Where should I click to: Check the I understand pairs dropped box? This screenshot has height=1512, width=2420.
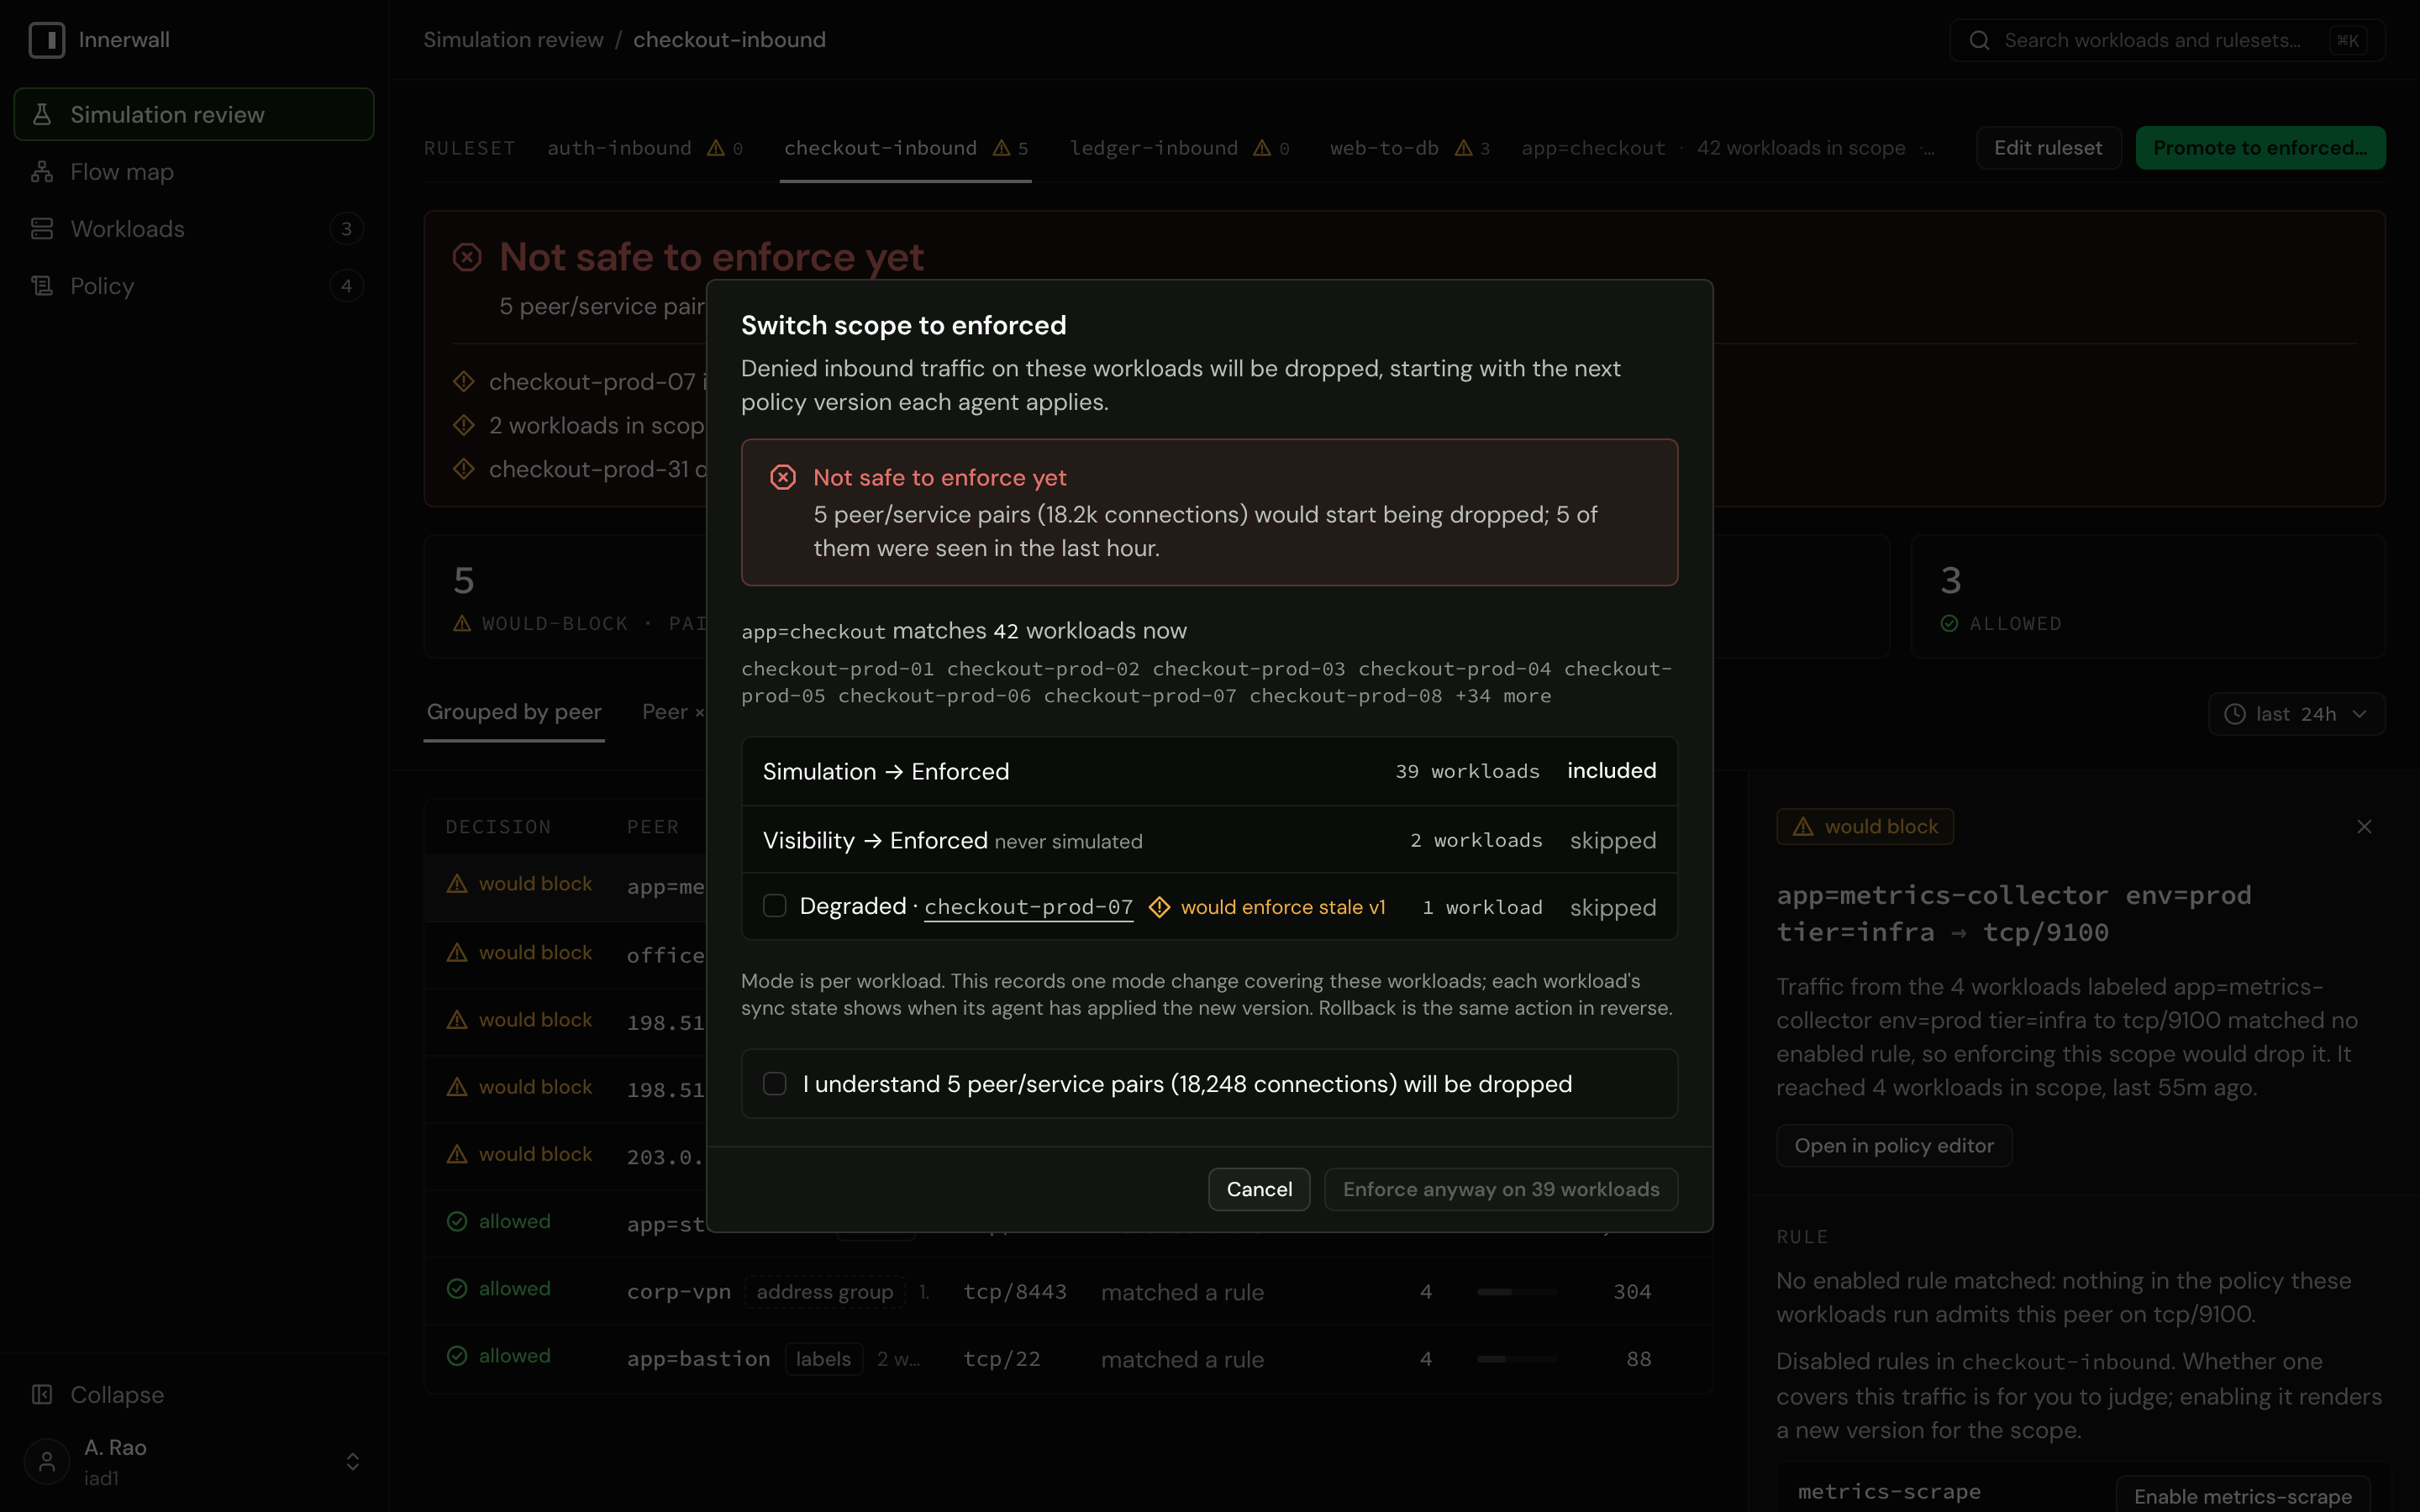(x=775, y=1084)
